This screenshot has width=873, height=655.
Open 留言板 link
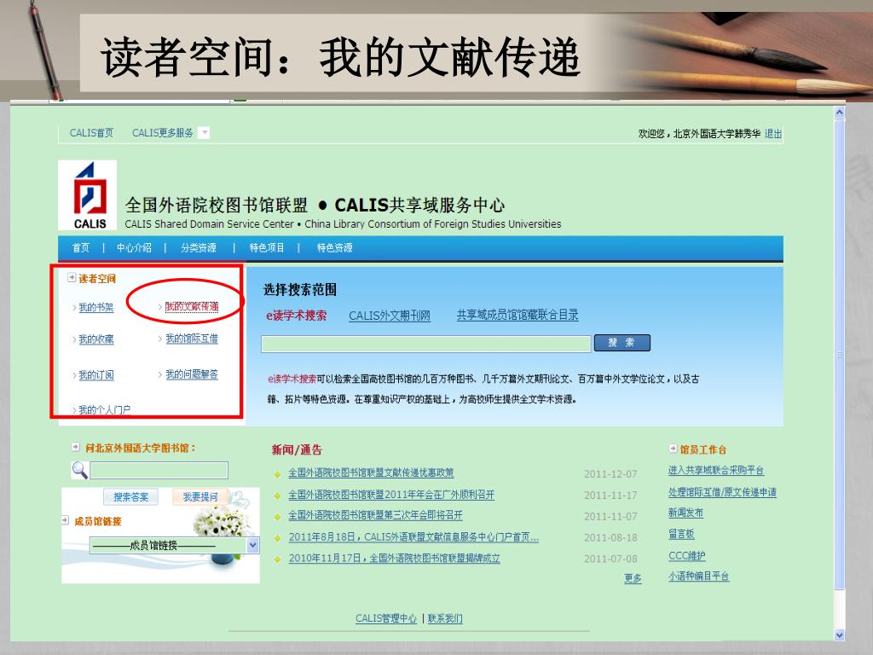(681, 534)
